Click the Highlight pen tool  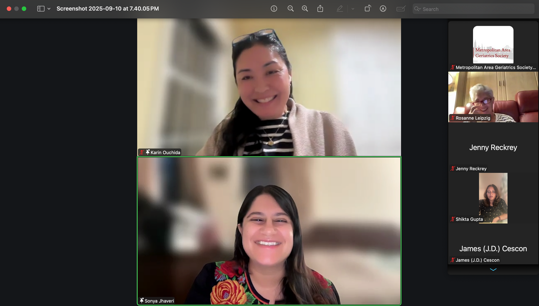pos(340,9)
